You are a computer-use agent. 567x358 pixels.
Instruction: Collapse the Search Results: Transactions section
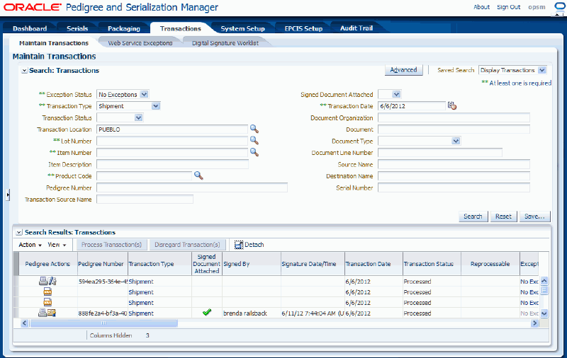pyautogui.click(x=20, y=232)
